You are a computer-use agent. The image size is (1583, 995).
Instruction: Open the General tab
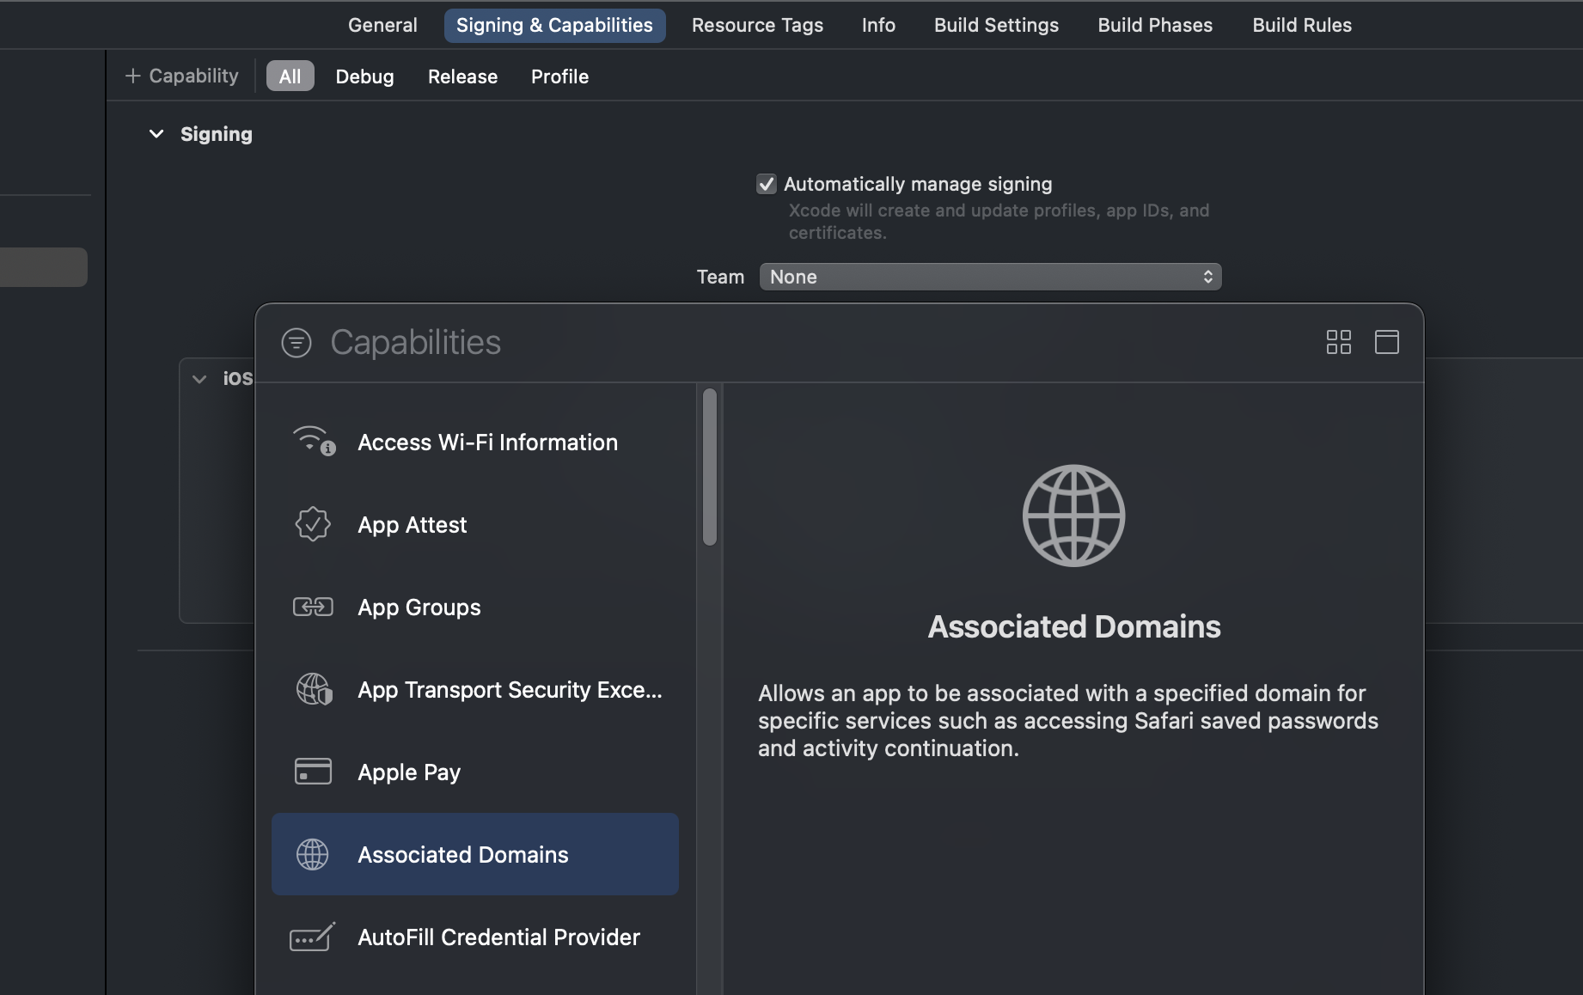(x=382, y=25)
